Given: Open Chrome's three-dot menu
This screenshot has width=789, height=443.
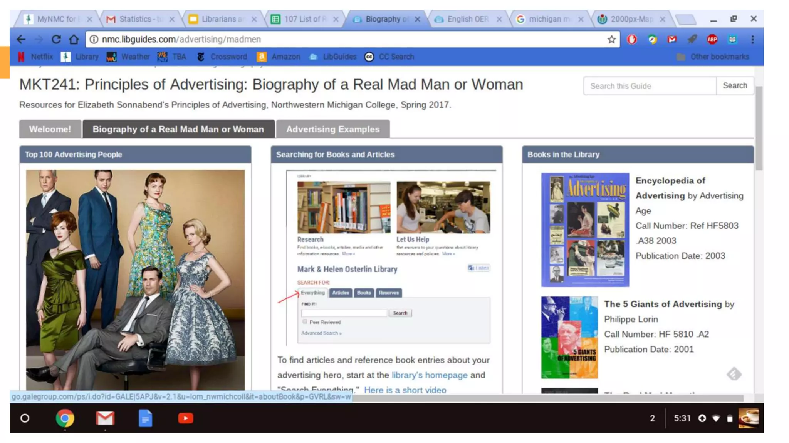Looking at the screenshot, I should pos(752,39).
